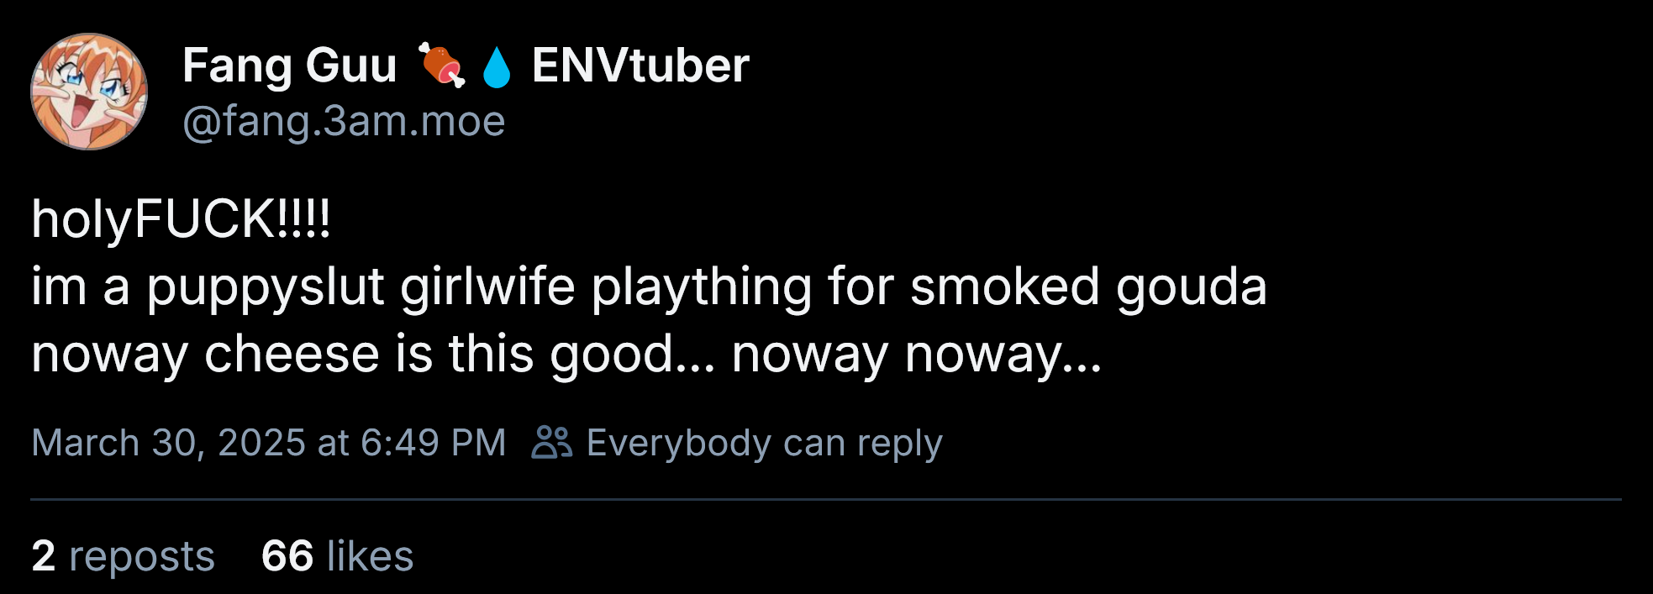Click the horizontal divider below the timestamp
The width and height of the screenshot is (1653, 594).
[x=826, y=500]
